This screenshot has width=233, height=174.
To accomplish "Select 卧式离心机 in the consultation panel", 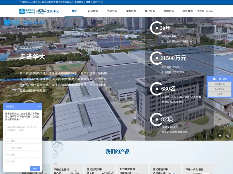I will [x=220, y=89].
